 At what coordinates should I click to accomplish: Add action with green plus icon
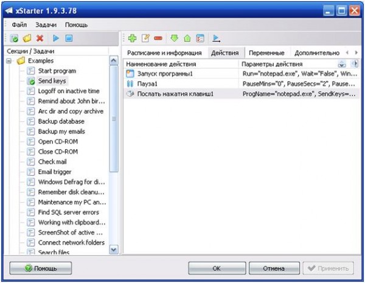coord(132,38)
